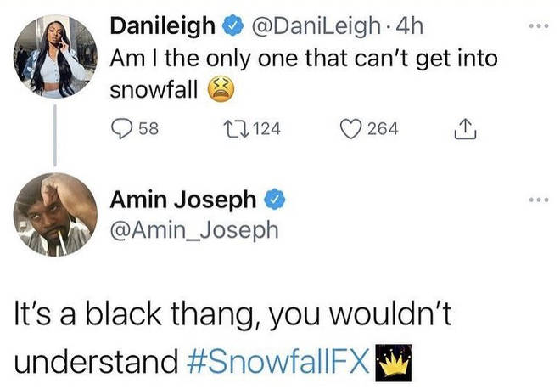
Task: Click the 264 likes count
Action: pos(383,129)
